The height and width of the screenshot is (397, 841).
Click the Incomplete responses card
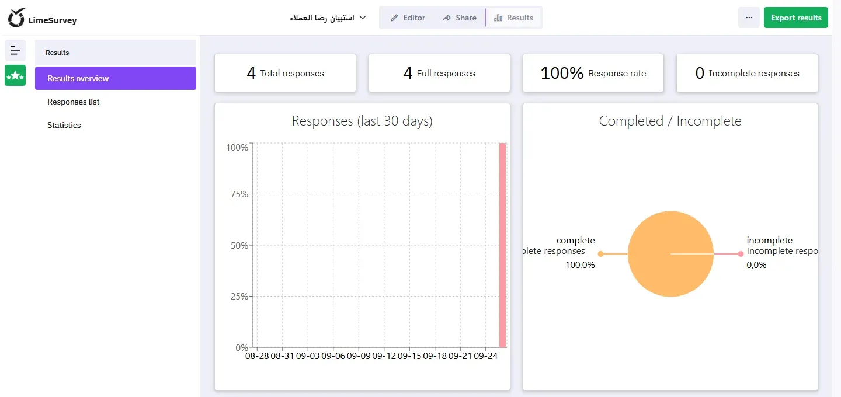(747, 73)
